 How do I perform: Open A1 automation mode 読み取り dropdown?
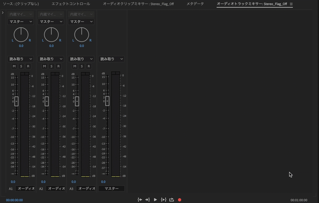[x=20, y=59]
